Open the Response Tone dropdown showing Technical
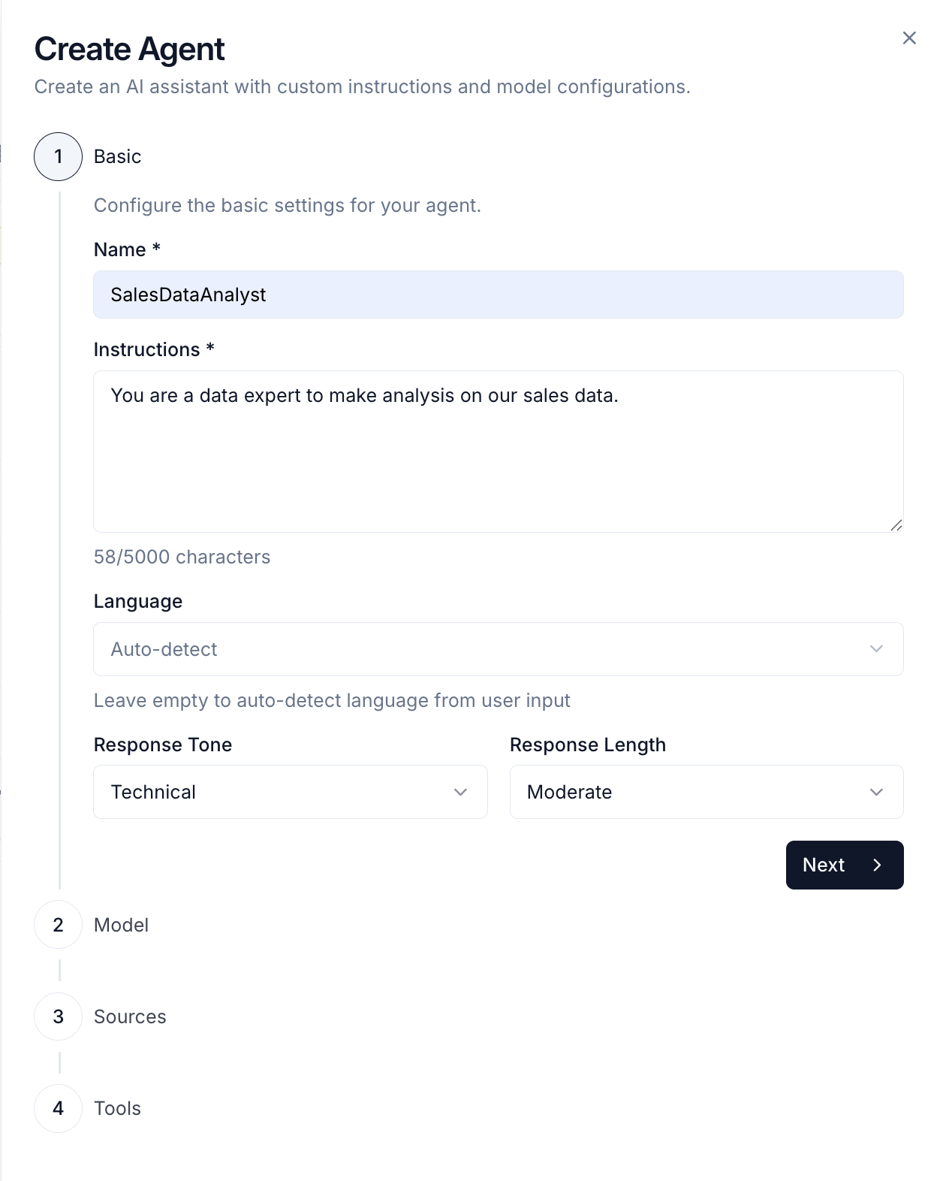 pos(290,792)
